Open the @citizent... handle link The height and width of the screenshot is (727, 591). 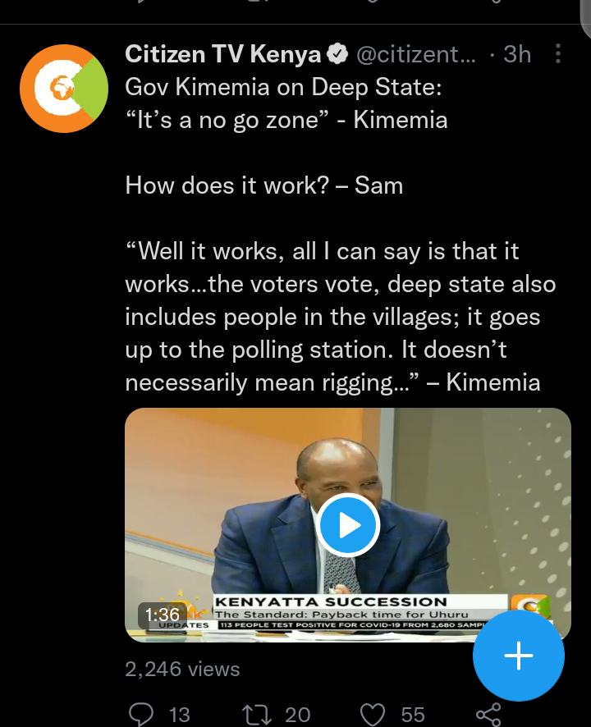point(416,54)
